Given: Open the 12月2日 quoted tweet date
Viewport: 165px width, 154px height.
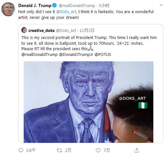Looking at the screenshot, I should click(87, 31).
